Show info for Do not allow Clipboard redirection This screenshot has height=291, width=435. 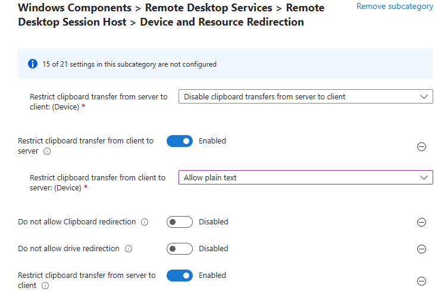tap(144, 222)
